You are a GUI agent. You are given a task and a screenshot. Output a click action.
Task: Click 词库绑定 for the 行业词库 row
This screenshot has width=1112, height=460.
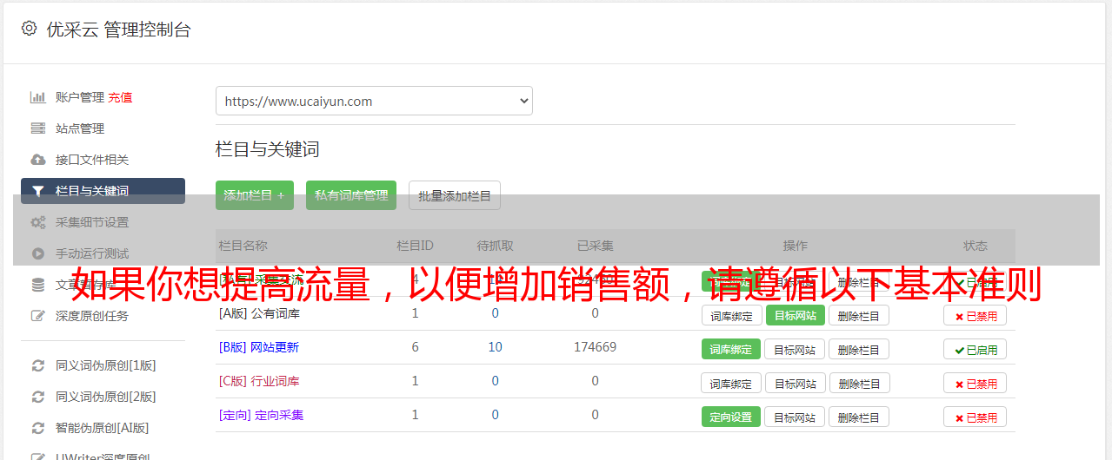(x=731, y=384)
